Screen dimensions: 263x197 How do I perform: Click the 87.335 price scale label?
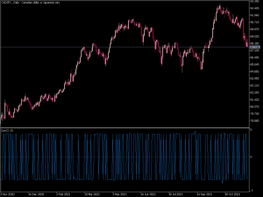click(255, 51)
